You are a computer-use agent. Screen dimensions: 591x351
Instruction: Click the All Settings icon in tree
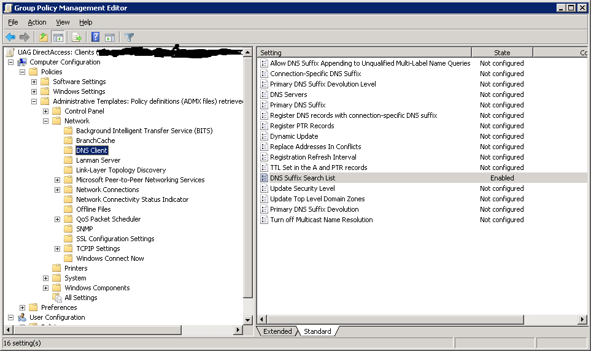[x=57, y=298]
